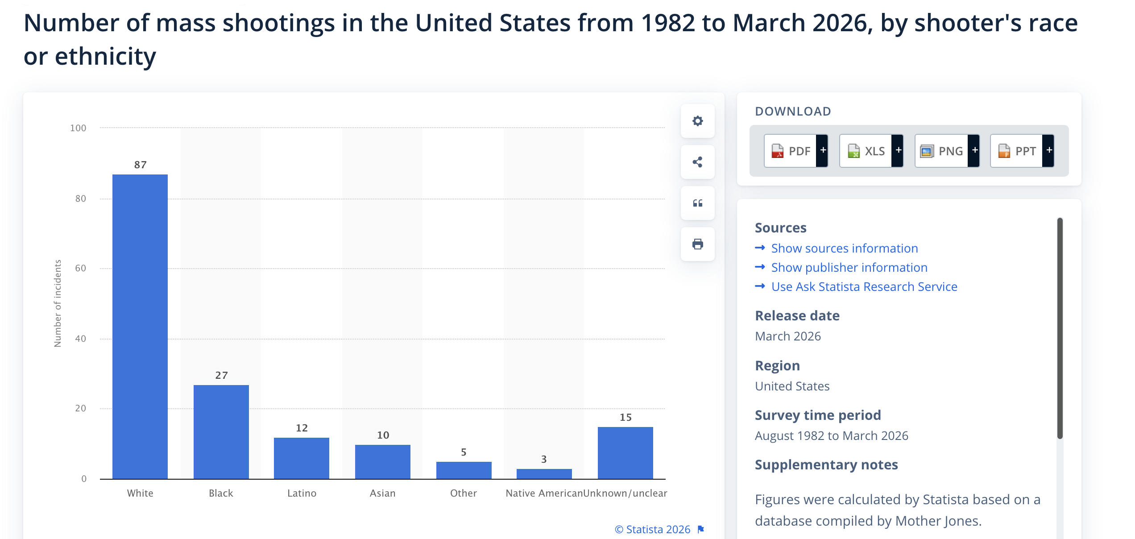This screenshot has width=1135, height=539.
Task: Click the sidebar vertical scrollbar
Action: point(1060,328)
